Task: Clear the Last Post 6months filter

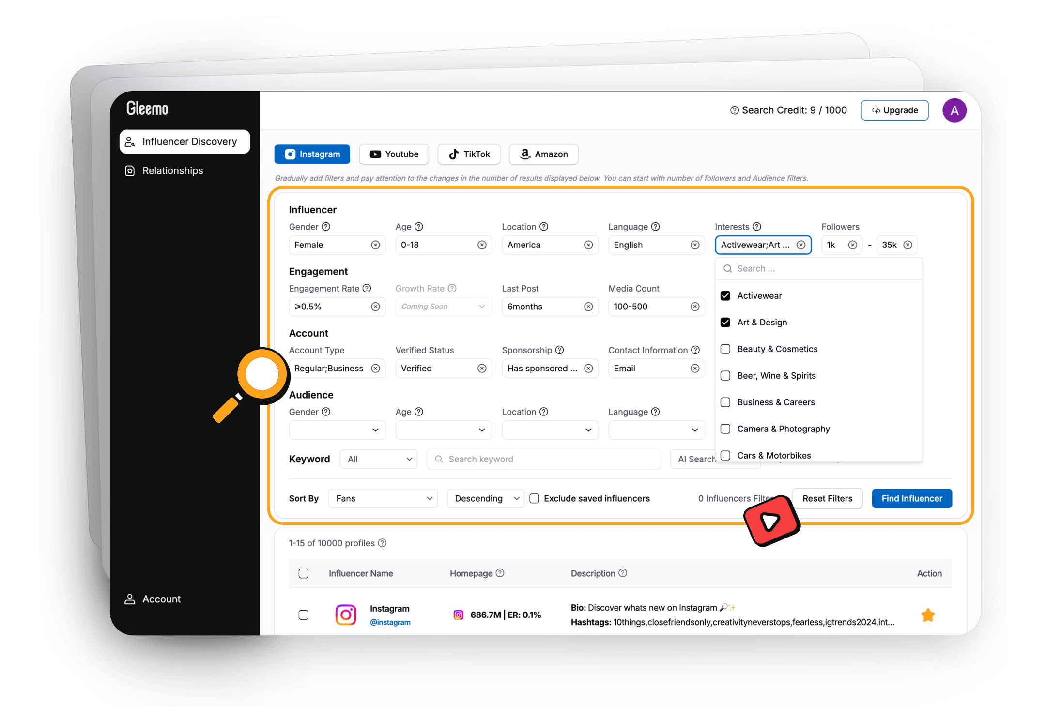Action: (588, 307)
